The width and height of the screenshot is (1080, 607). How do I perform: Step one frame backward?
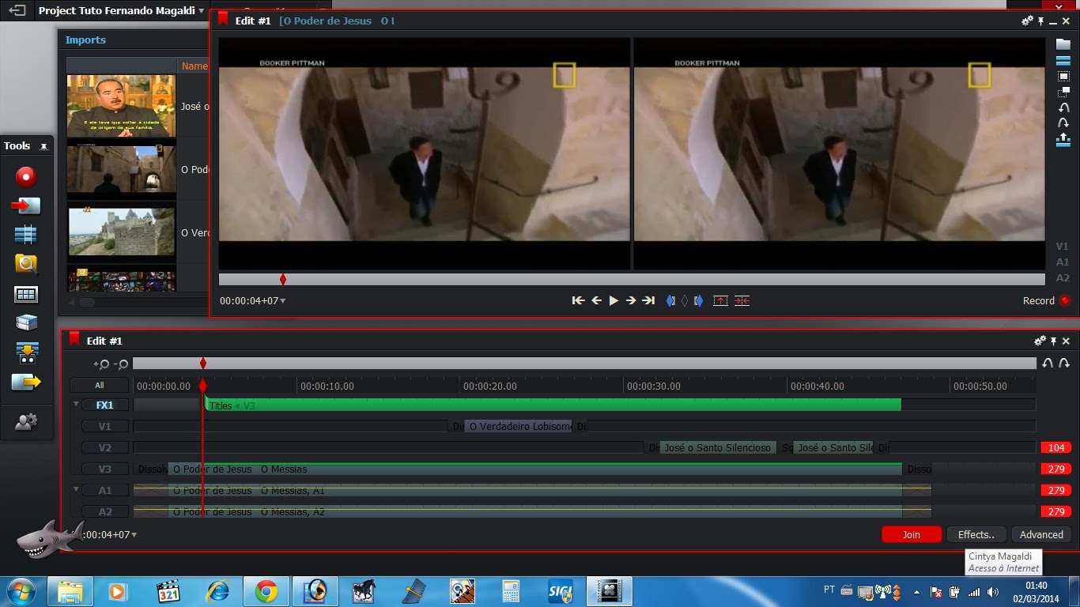(x=596, y=300)
